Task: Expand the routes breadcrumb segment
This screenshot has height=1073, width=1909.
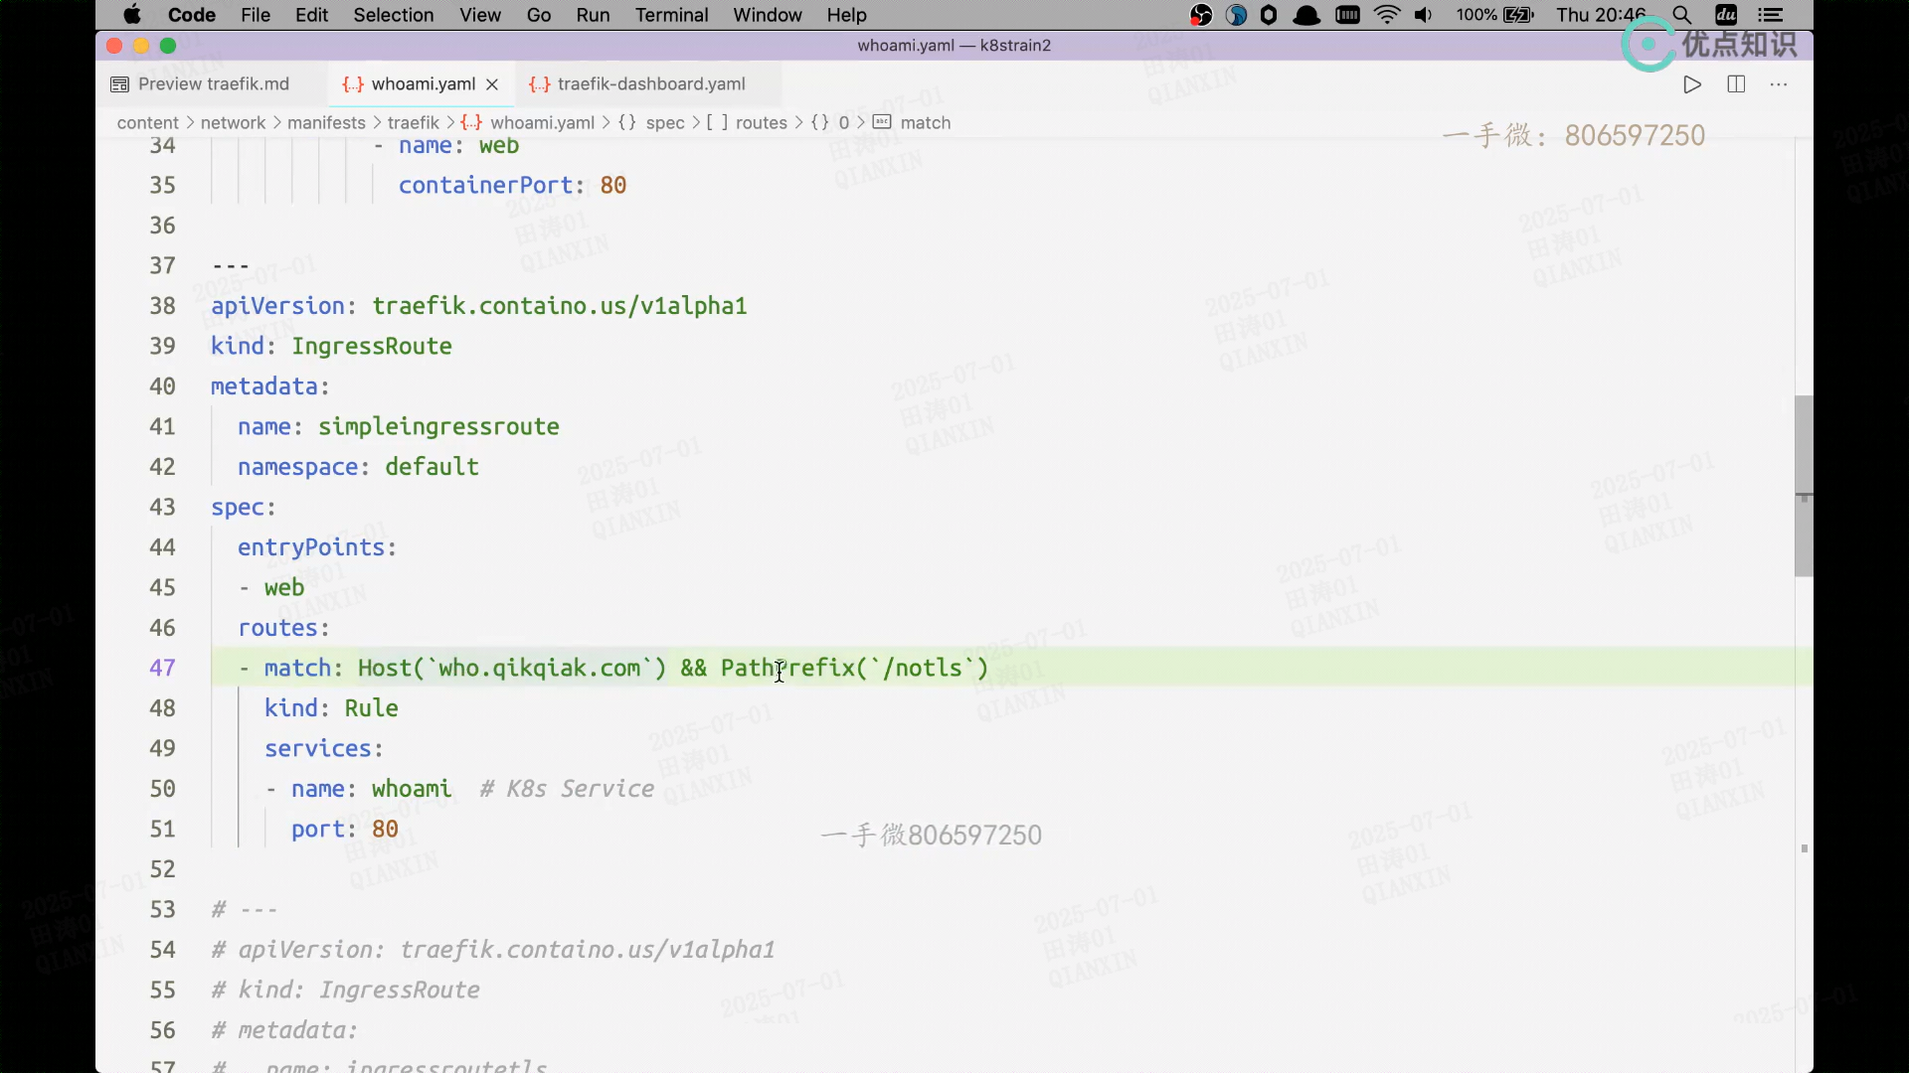Action: pyautogui.click(x=761, y=123)
